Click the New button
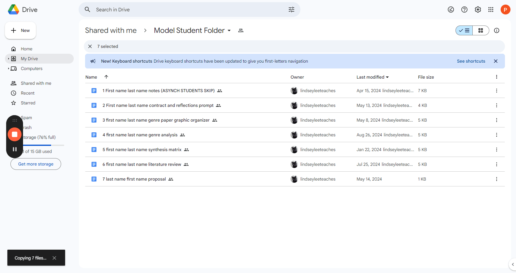516x273 pixels. pos(20,30)
